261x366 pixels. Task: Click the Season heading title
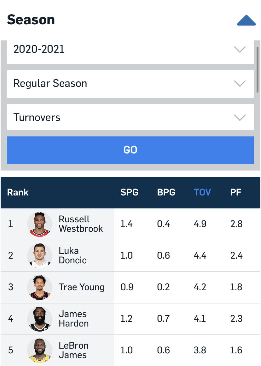tap(31, 20)
